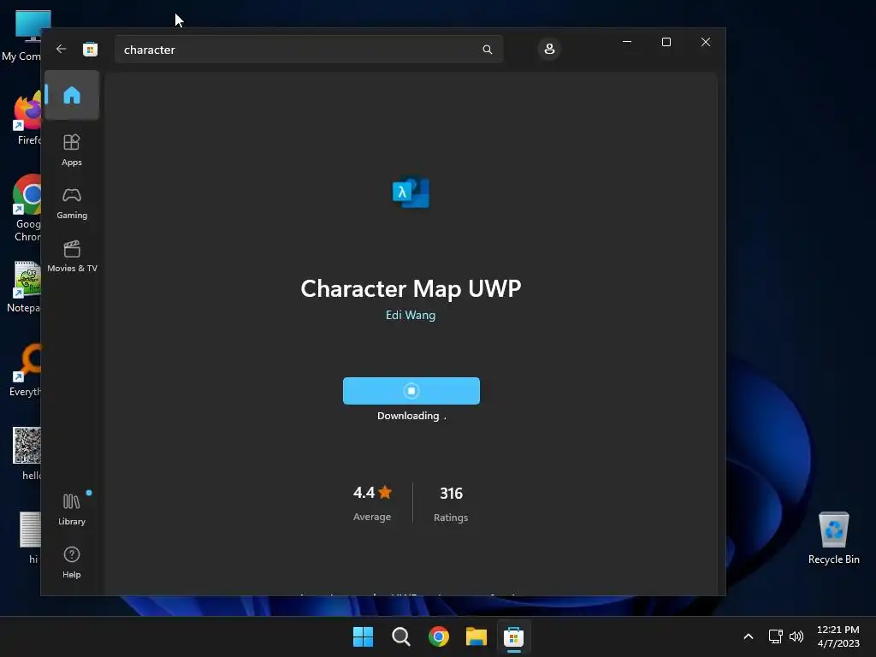Open taskbar Search
Image resolution: width=876 pixels, height=657 pixels.
pyautogui.click(x=400, y=636)
